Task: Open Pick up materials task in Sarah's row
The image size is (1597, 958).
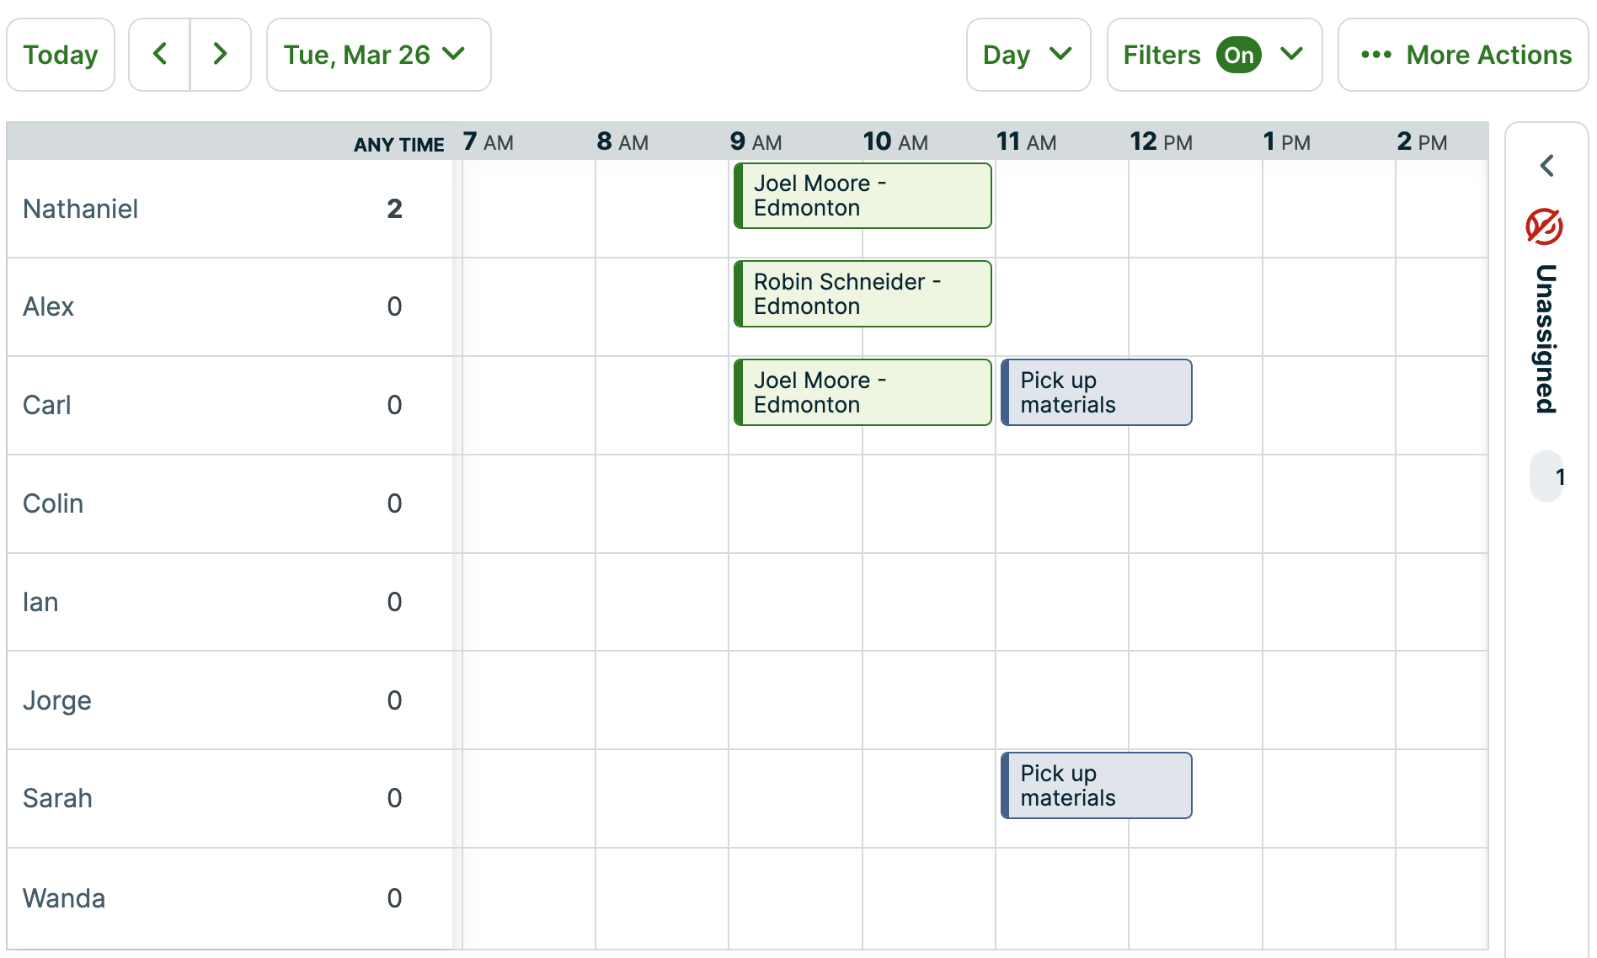Action: (x=1095, y=785)
